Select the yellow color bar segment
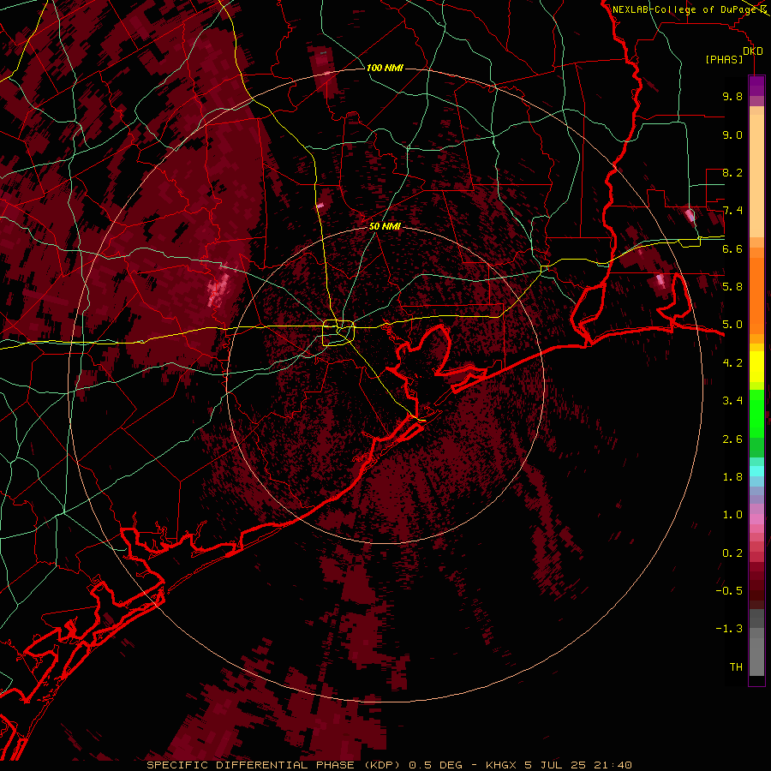 pos(756,367)
